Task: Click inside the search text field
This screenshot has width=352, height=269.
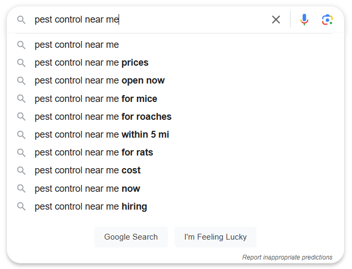Action: (151, 19)
